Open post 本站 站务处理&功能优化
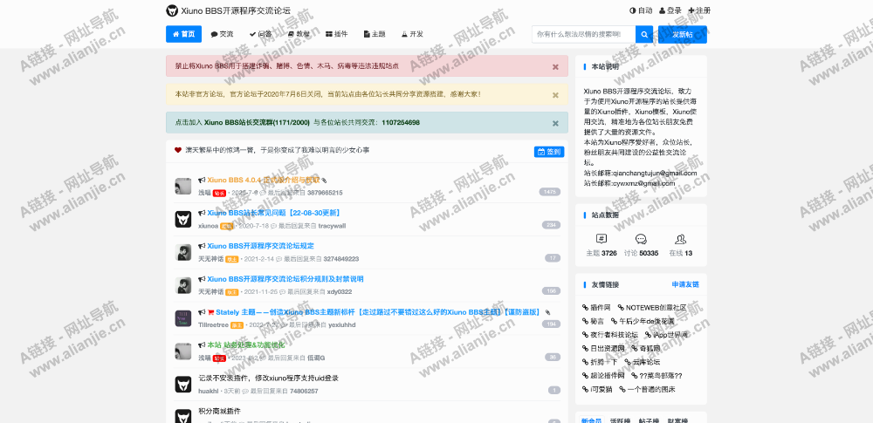873x423 pixels. [245, 345]
